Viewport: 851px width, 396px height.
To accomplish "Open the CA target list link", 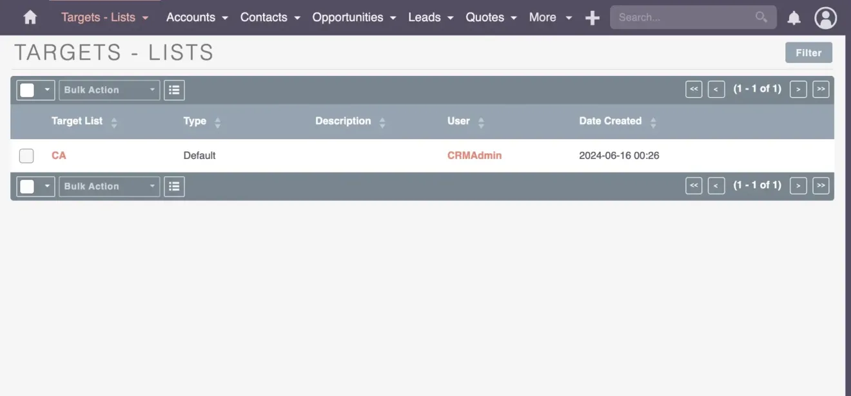I will point(59,155).
